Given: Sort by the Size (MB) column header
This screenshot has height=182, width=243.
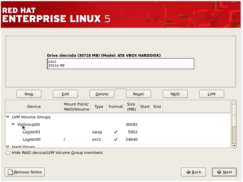Looking at the screenshot, I should point(131,106).
